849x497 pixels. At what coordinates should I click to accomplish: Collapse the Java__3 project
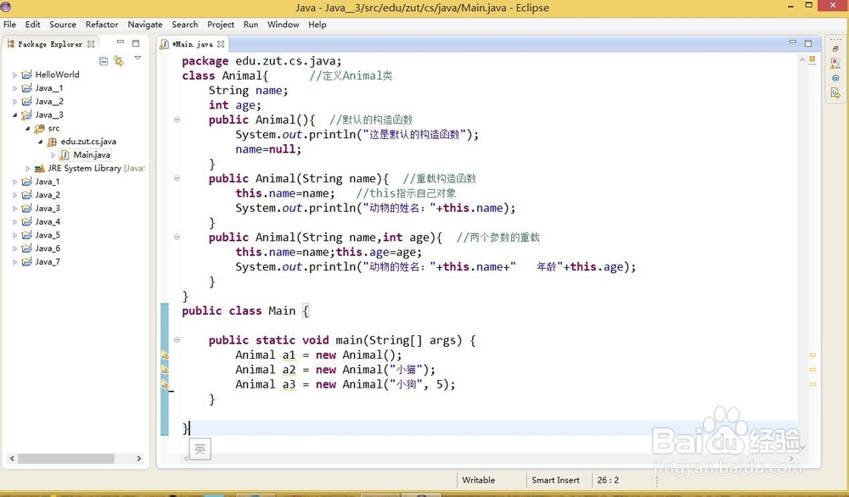[14, 115]
